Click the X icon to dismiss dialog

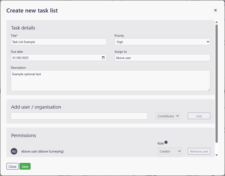coord(215,10)
